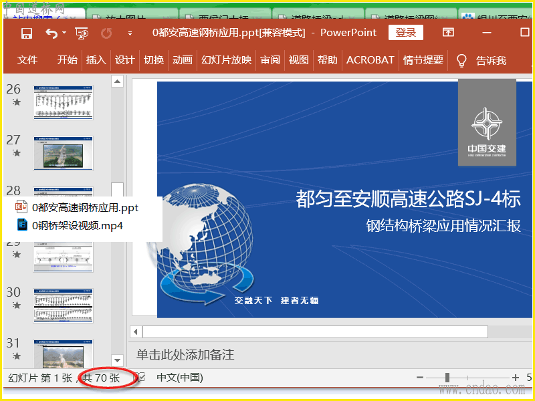Click the 0都安高速钢桥应用.ppt file name
This screenshot has height=401, width=535.
(86, 207)
